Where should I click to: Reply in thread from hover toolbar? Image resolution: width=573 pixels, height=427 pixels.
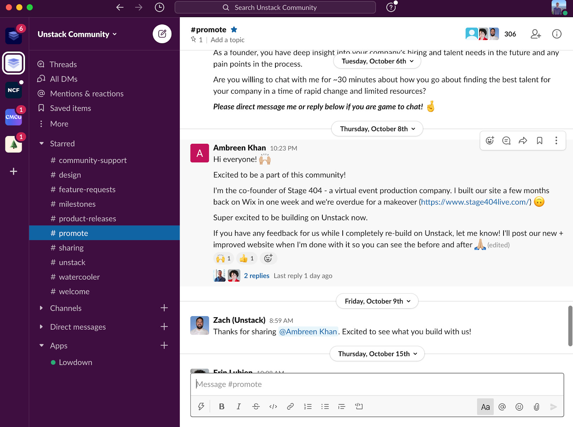(506, 141)
